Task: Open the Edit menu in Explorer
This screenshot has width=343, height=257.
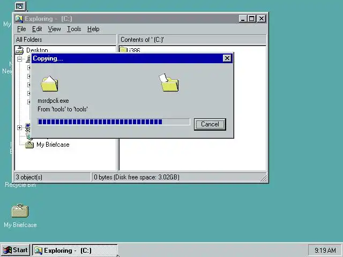Action: tap(37, 29)
